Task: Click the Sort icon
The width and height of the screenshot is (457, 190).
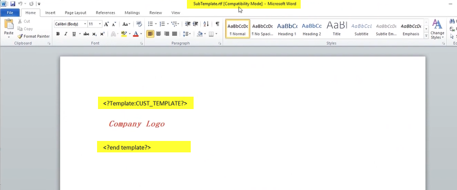Action: [206, 24]
